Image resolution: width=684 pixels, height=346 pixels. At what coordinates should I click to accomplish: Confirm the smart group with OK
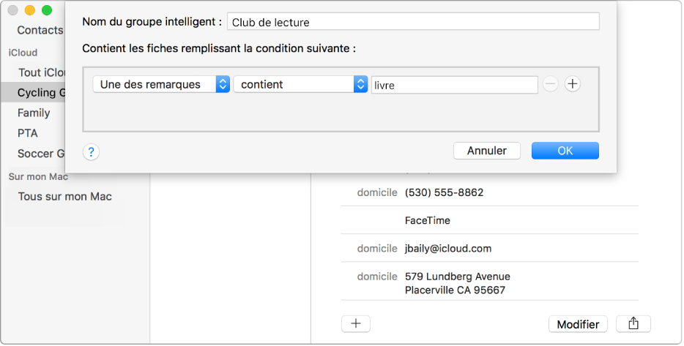pyautogui.click(x=565, y=151)
